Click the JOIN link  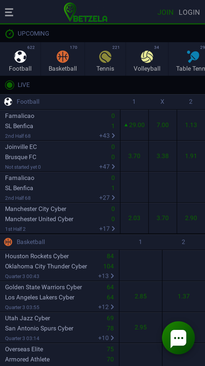[165, 13]
